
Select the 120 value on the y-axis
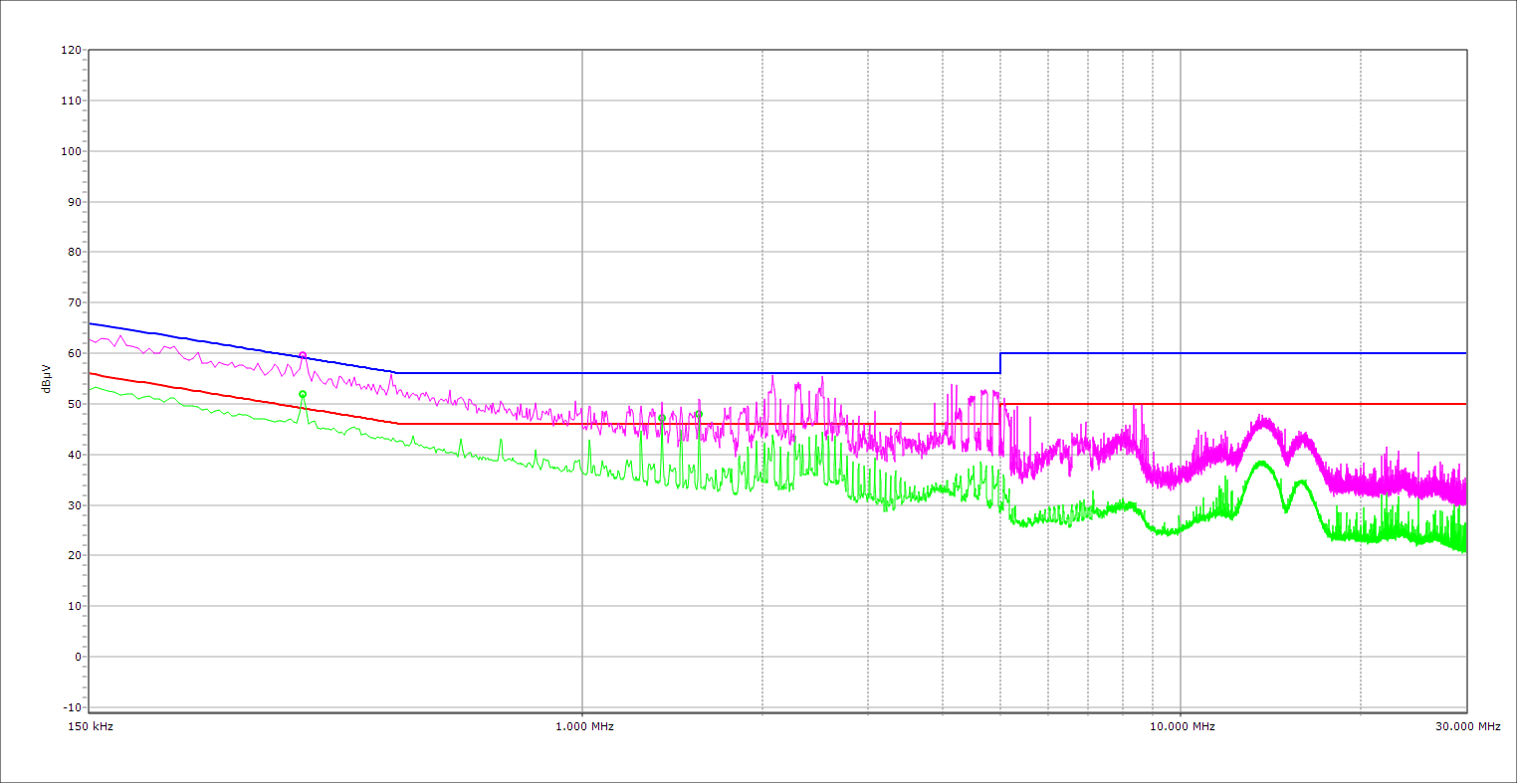coord(71,50)
